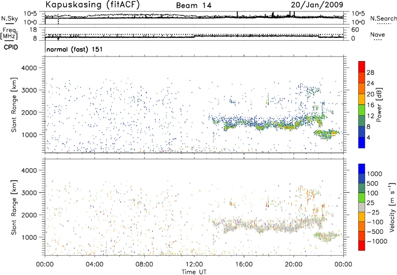Image resolution: width=397 pixels, height=275 pixels.
Task: Click the 1000 km echo patch near 22:30 in power panel
Action: coord(326,134)
